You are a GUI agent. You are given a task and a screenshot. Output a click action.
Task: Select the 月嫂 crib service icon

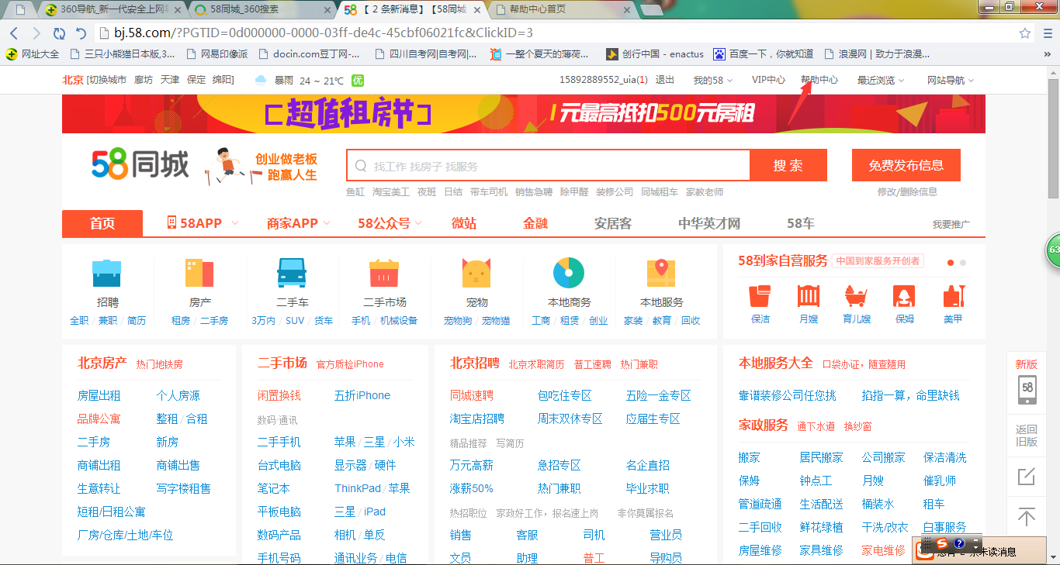point(809,296)
